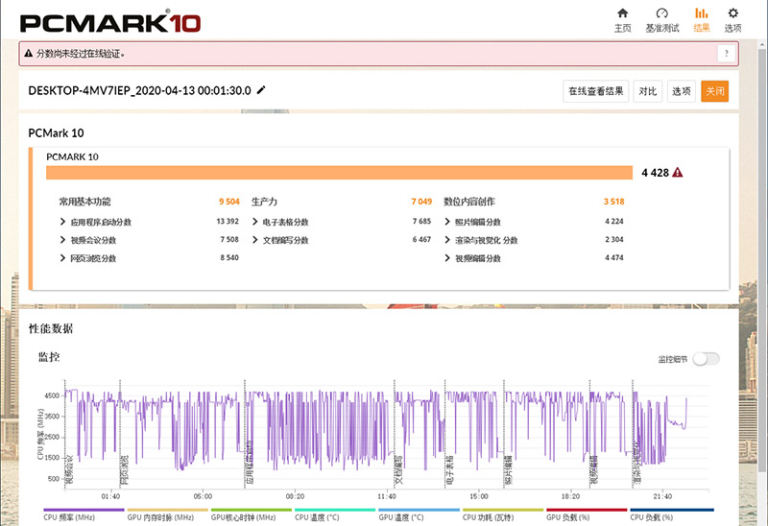Click the pencil icon to rename result
The width and height of the screenshot is (768, 526).
261,89
